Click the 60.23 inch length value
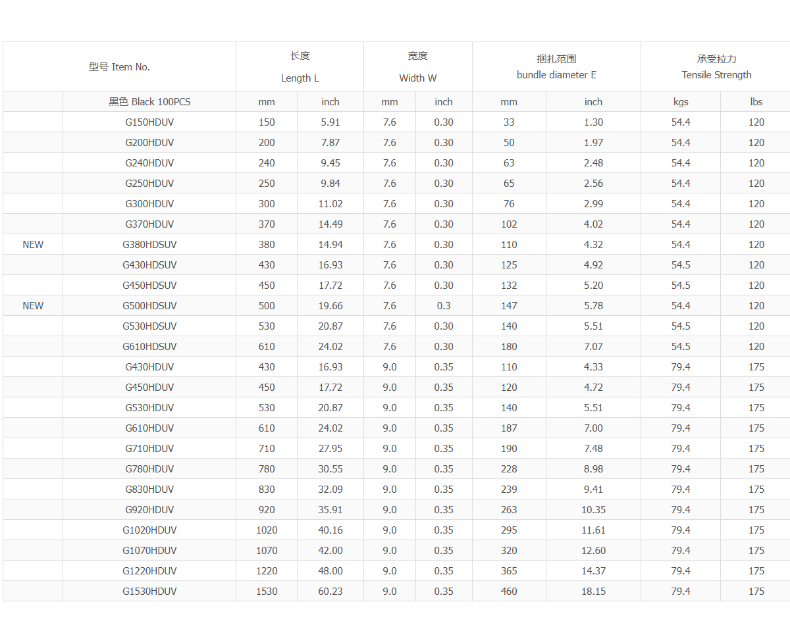790x631 pixels. click(330, 592)
